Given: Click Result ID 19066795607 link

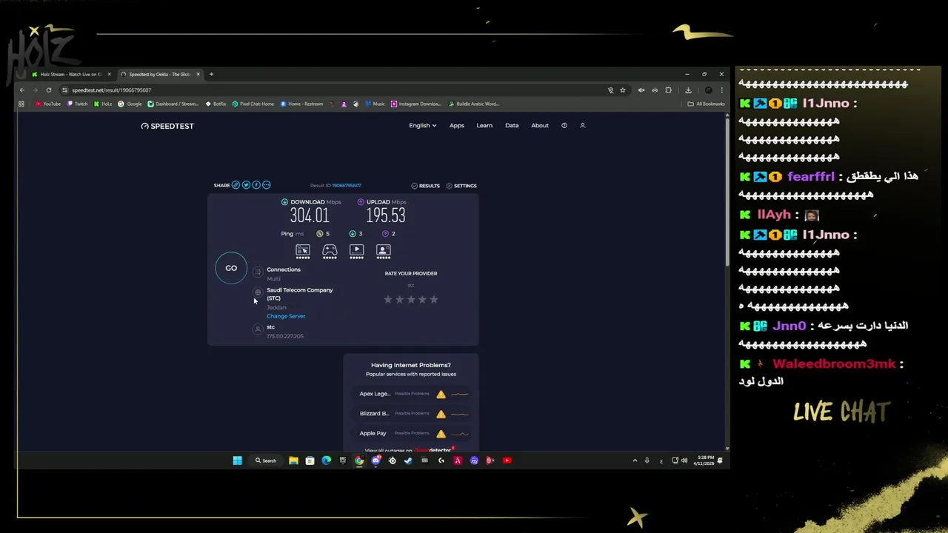Looking at the screenshot, I should pyautogui.click(x=347, y=186).
